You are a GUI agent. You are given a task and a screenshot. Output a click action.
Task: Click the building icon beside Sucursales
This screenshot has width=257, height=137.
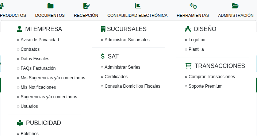(x=103, y=29)
